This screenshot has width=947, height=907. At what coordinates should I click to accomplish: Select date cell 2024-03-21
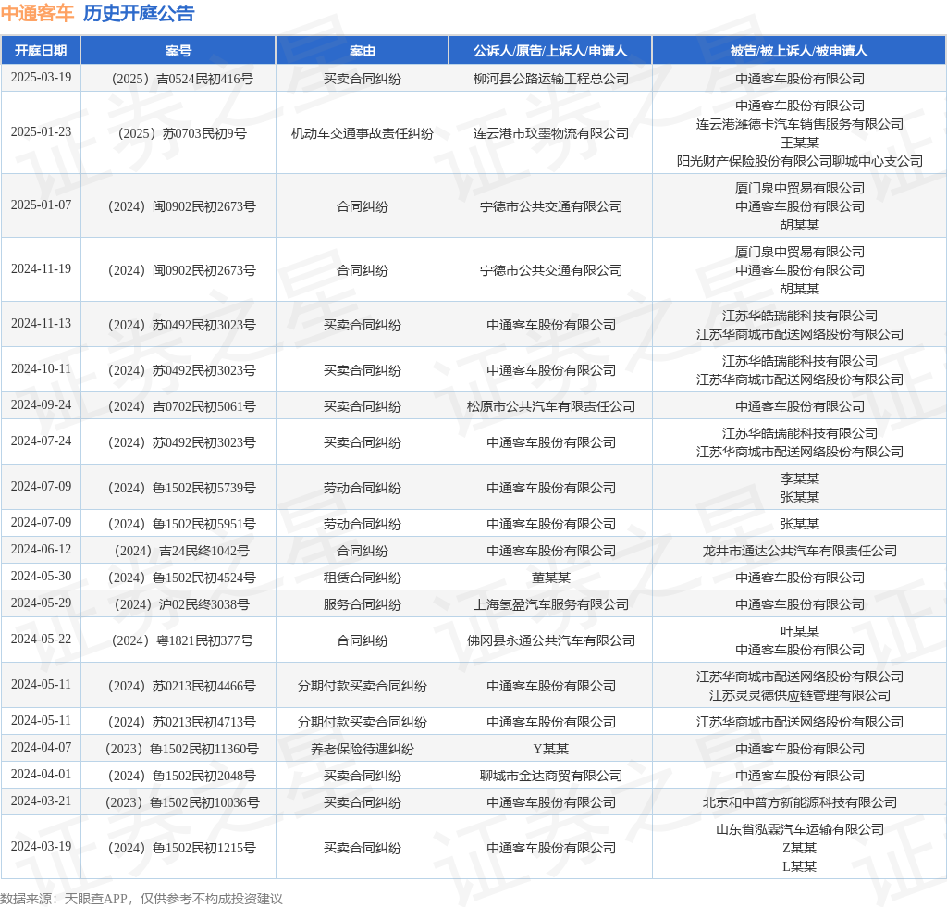pyautogui.click(x=41, y=801)
